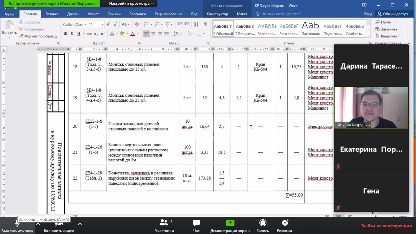Viewport: 416px width, 234px height.
Task: Justify text alignment button
Action: click(167, 34)
